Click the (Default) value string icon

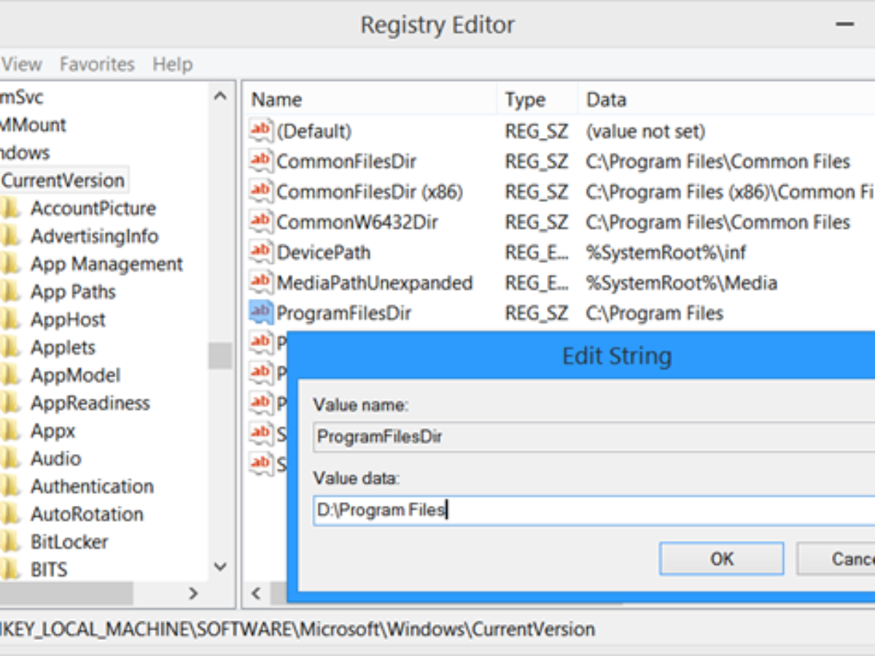[x=260, y=130]
